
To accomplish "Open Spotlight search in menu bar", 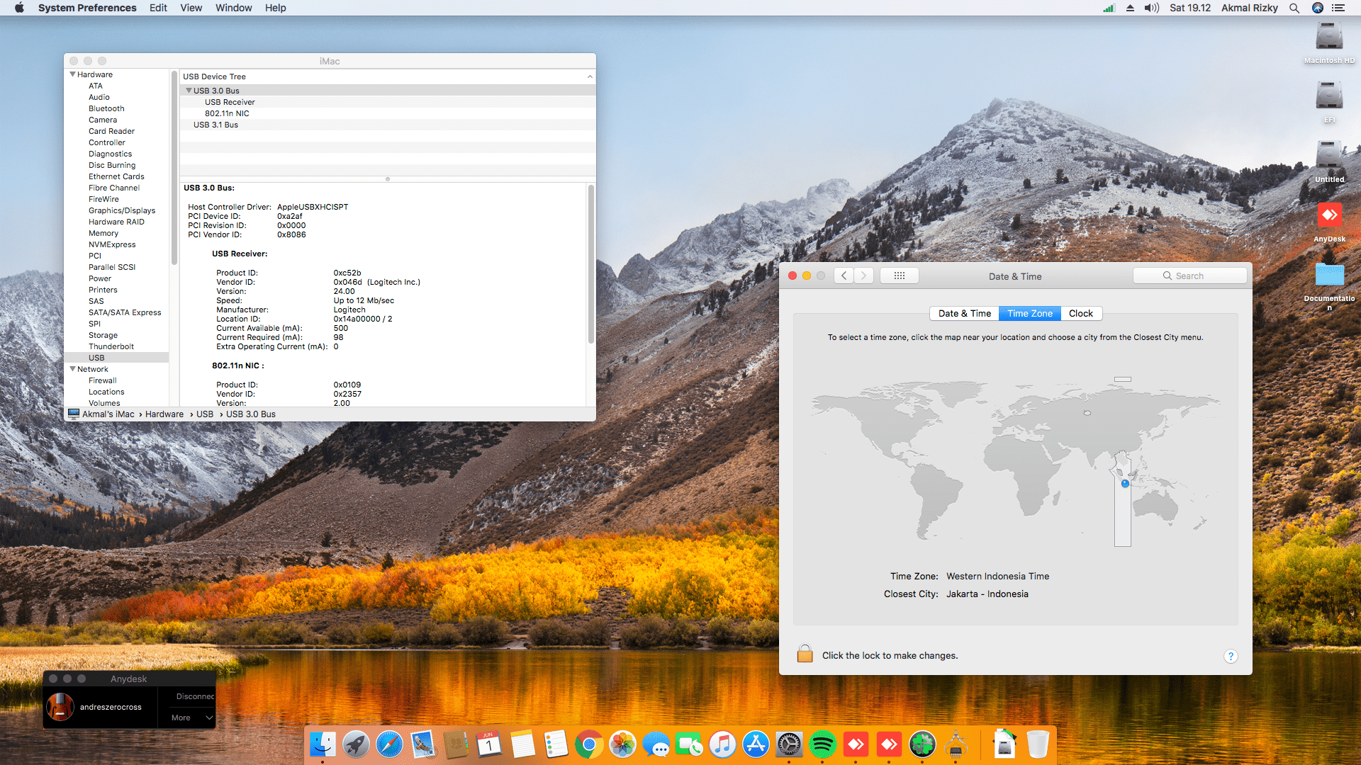I will [1294, 8].
